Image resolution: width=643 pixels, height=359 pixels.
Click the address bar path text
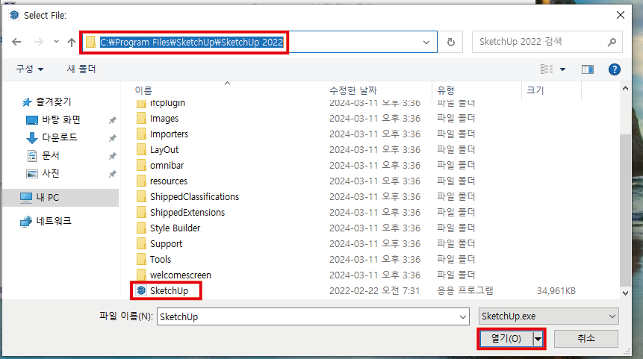coord(191,42)
